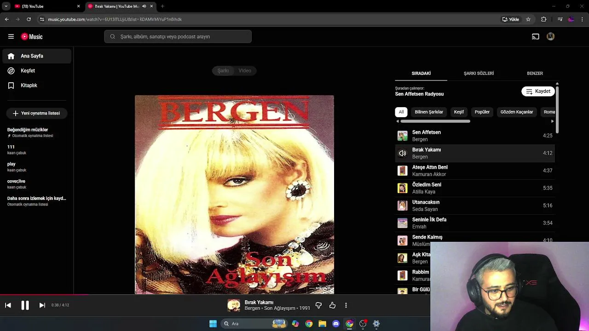Mute the Bırak Yakamı browser tab audio
Viewport: 589px width, 331px height.
coord(144,6)
